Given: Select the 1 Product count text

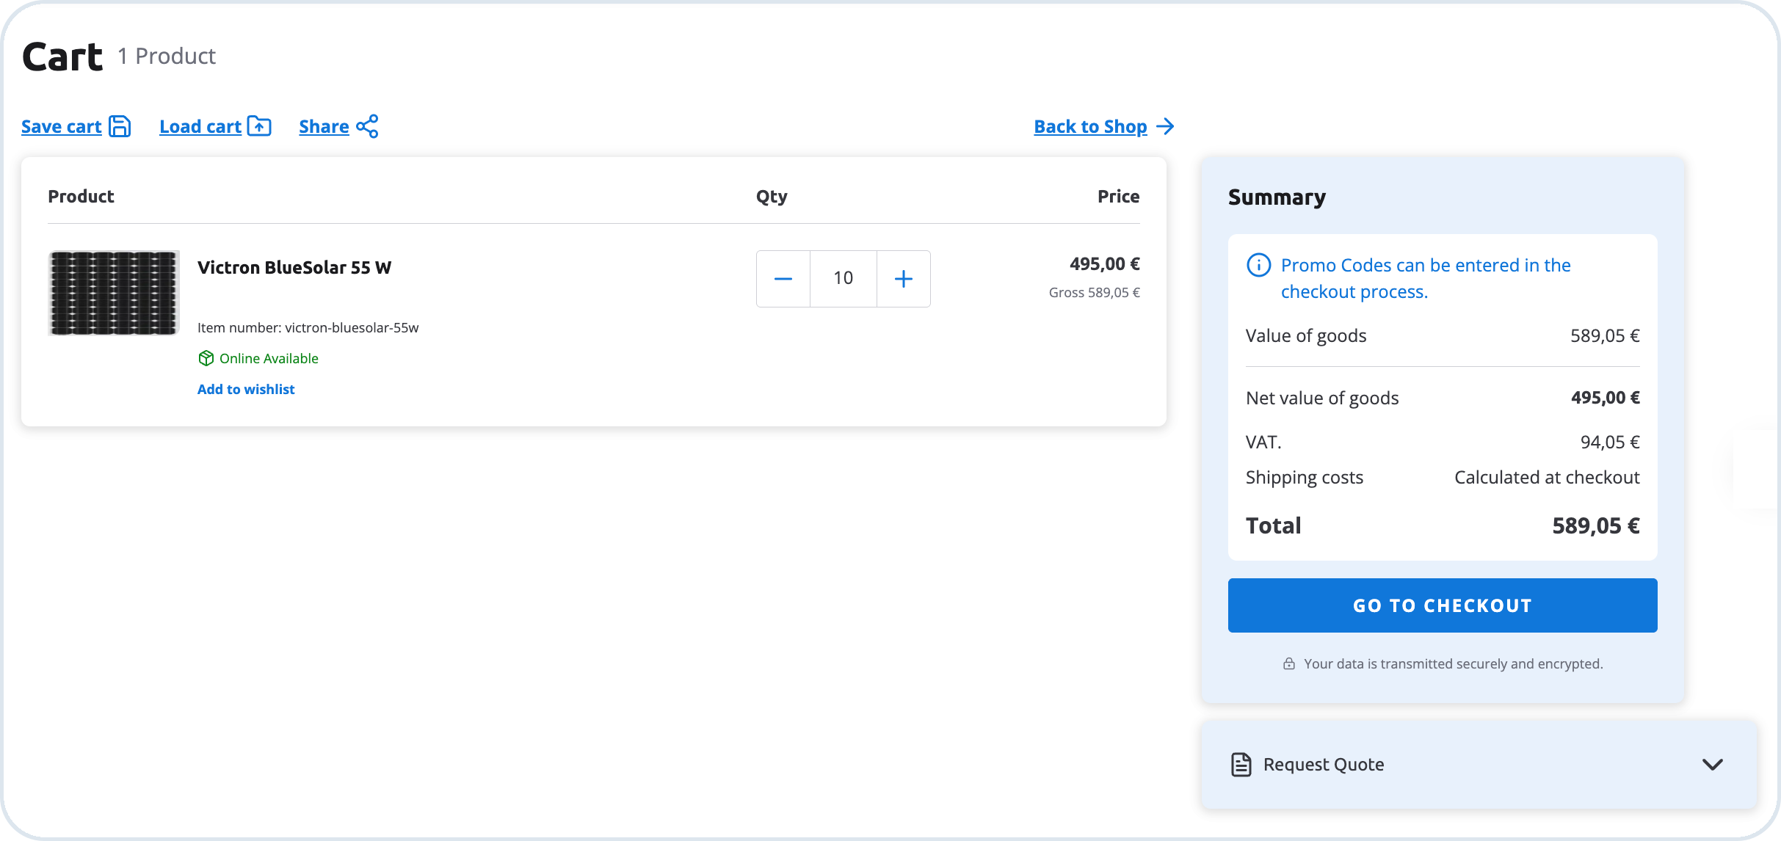Looking at the screenshot, I should [167, 56].
